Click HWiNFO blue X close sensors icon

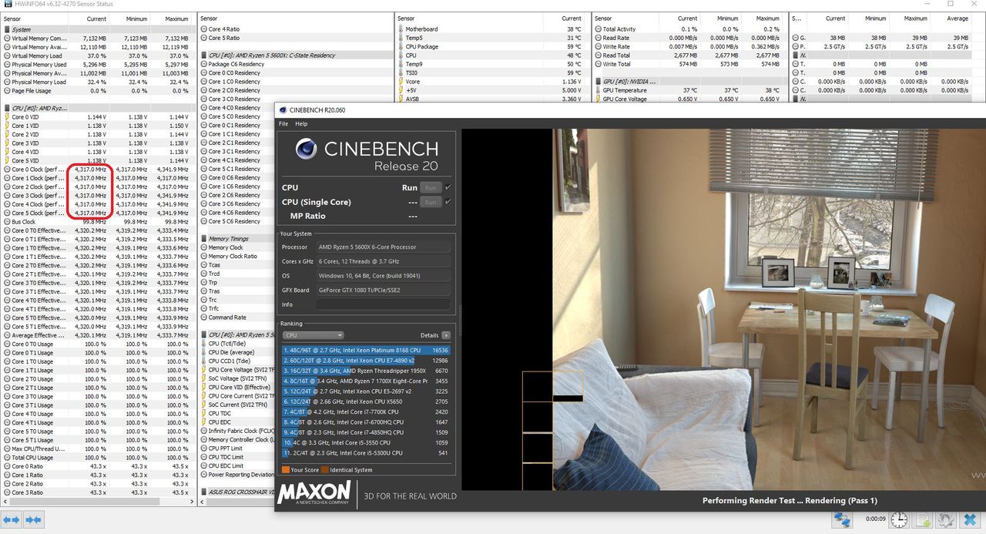pos(971,521)
